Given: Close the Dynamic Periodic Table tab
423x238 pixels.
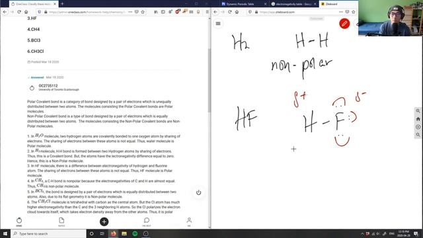Looking at the screenshot, I should 265,4.
